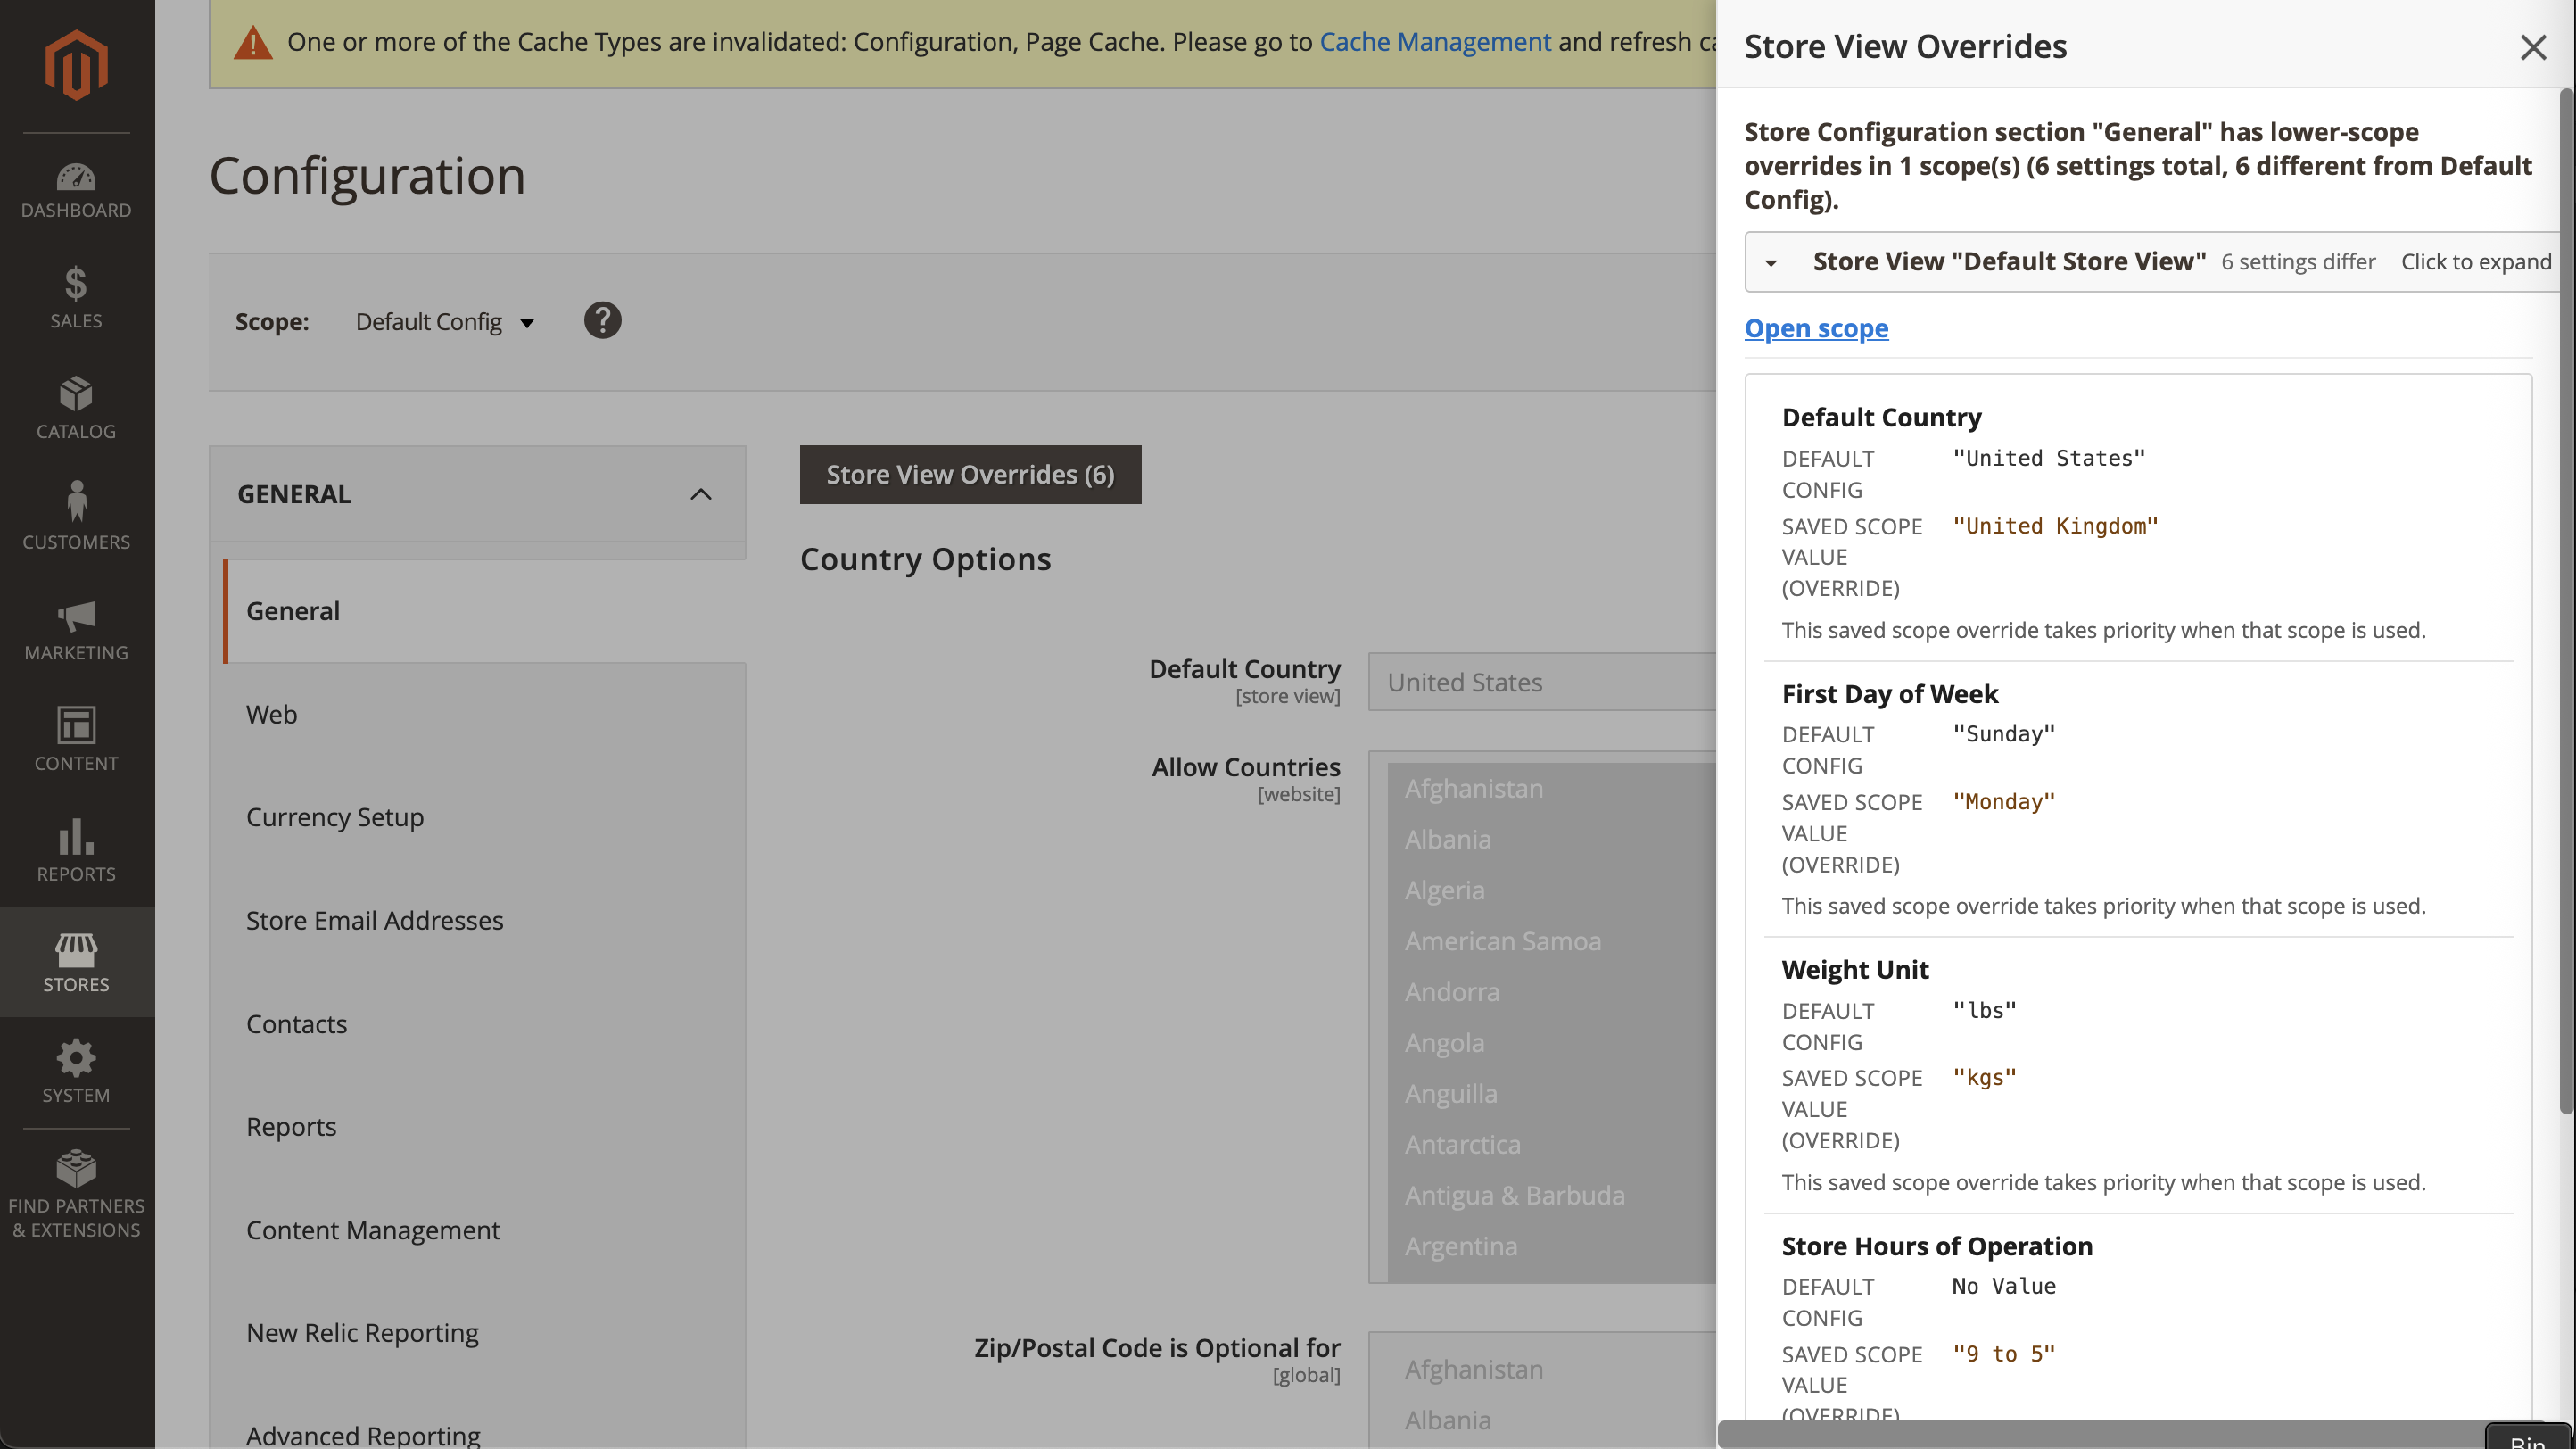Select Andorra in Allow Countries list

coord(1551,993)
